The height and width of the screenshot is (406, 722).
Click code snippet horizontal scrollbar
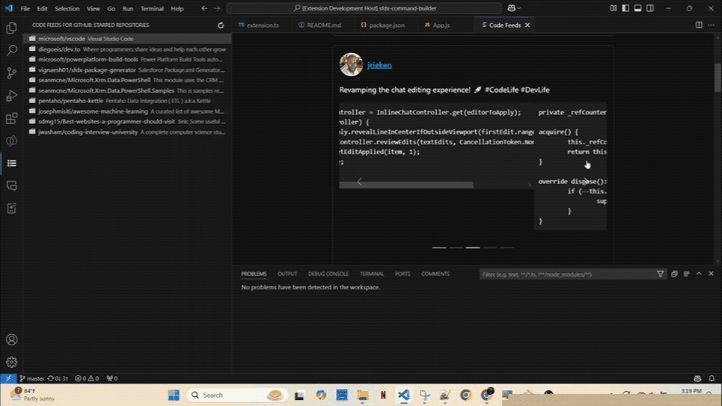406,185
